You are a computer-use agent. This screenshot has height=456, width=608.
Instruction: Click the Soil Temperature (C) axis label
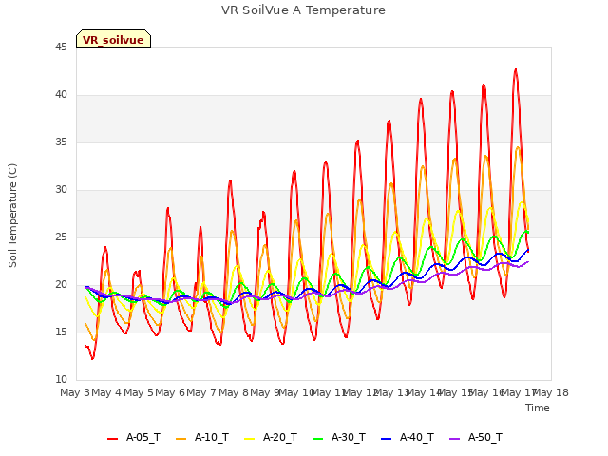tap(12, 216)
